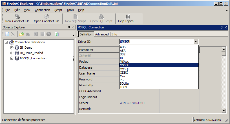Open the menu bar overflow arrow
Screen dimensions: 230x124
pos(227,11)
